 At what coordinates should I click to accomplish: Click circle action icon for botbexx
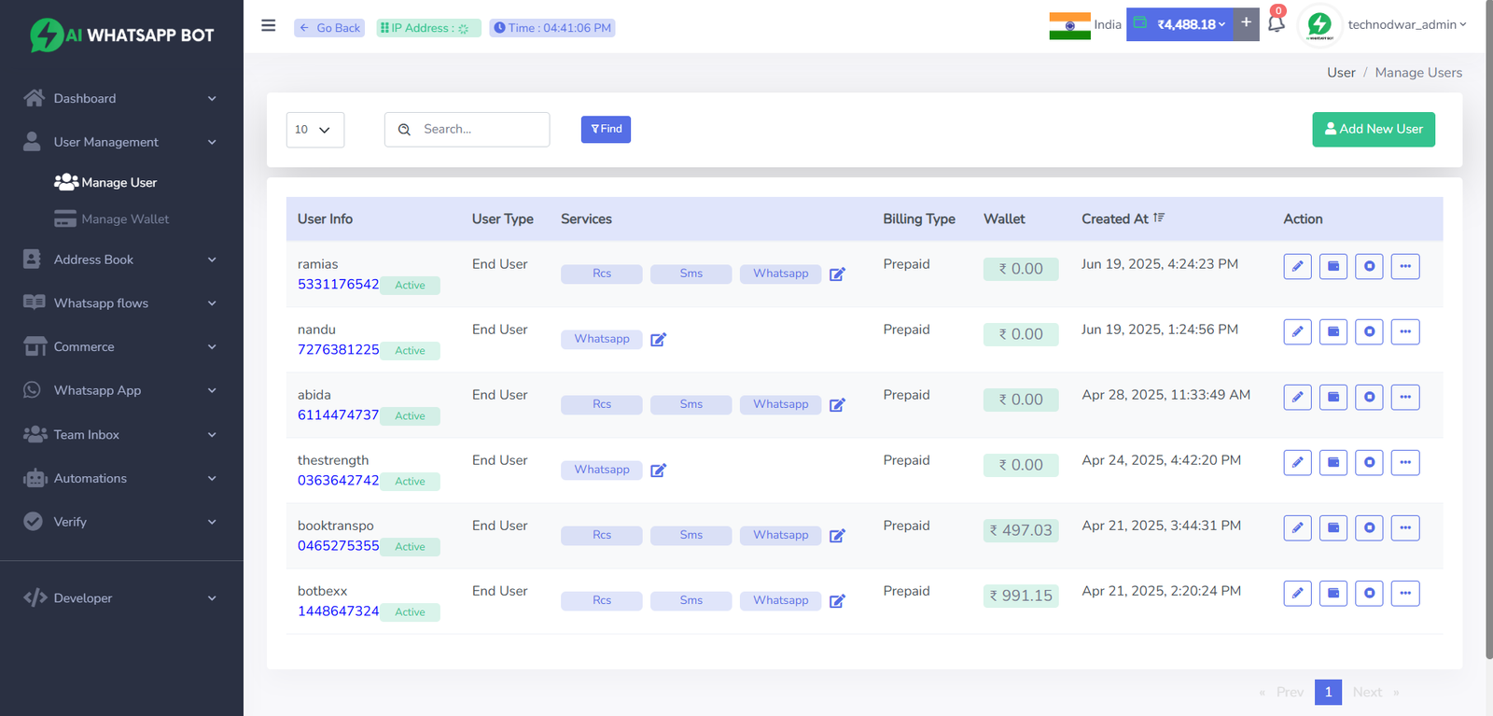click(x=1369, y=593)
